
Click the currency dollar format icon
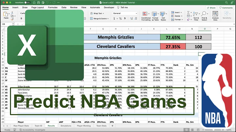(x=114, y=19)
